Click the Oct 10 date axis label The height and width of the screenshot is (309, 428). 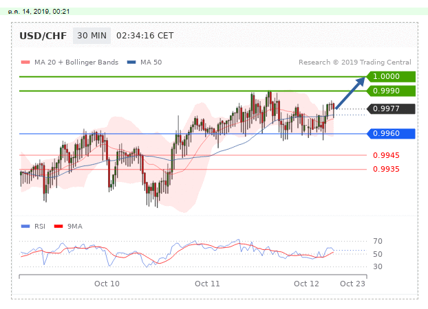(107, 284)
